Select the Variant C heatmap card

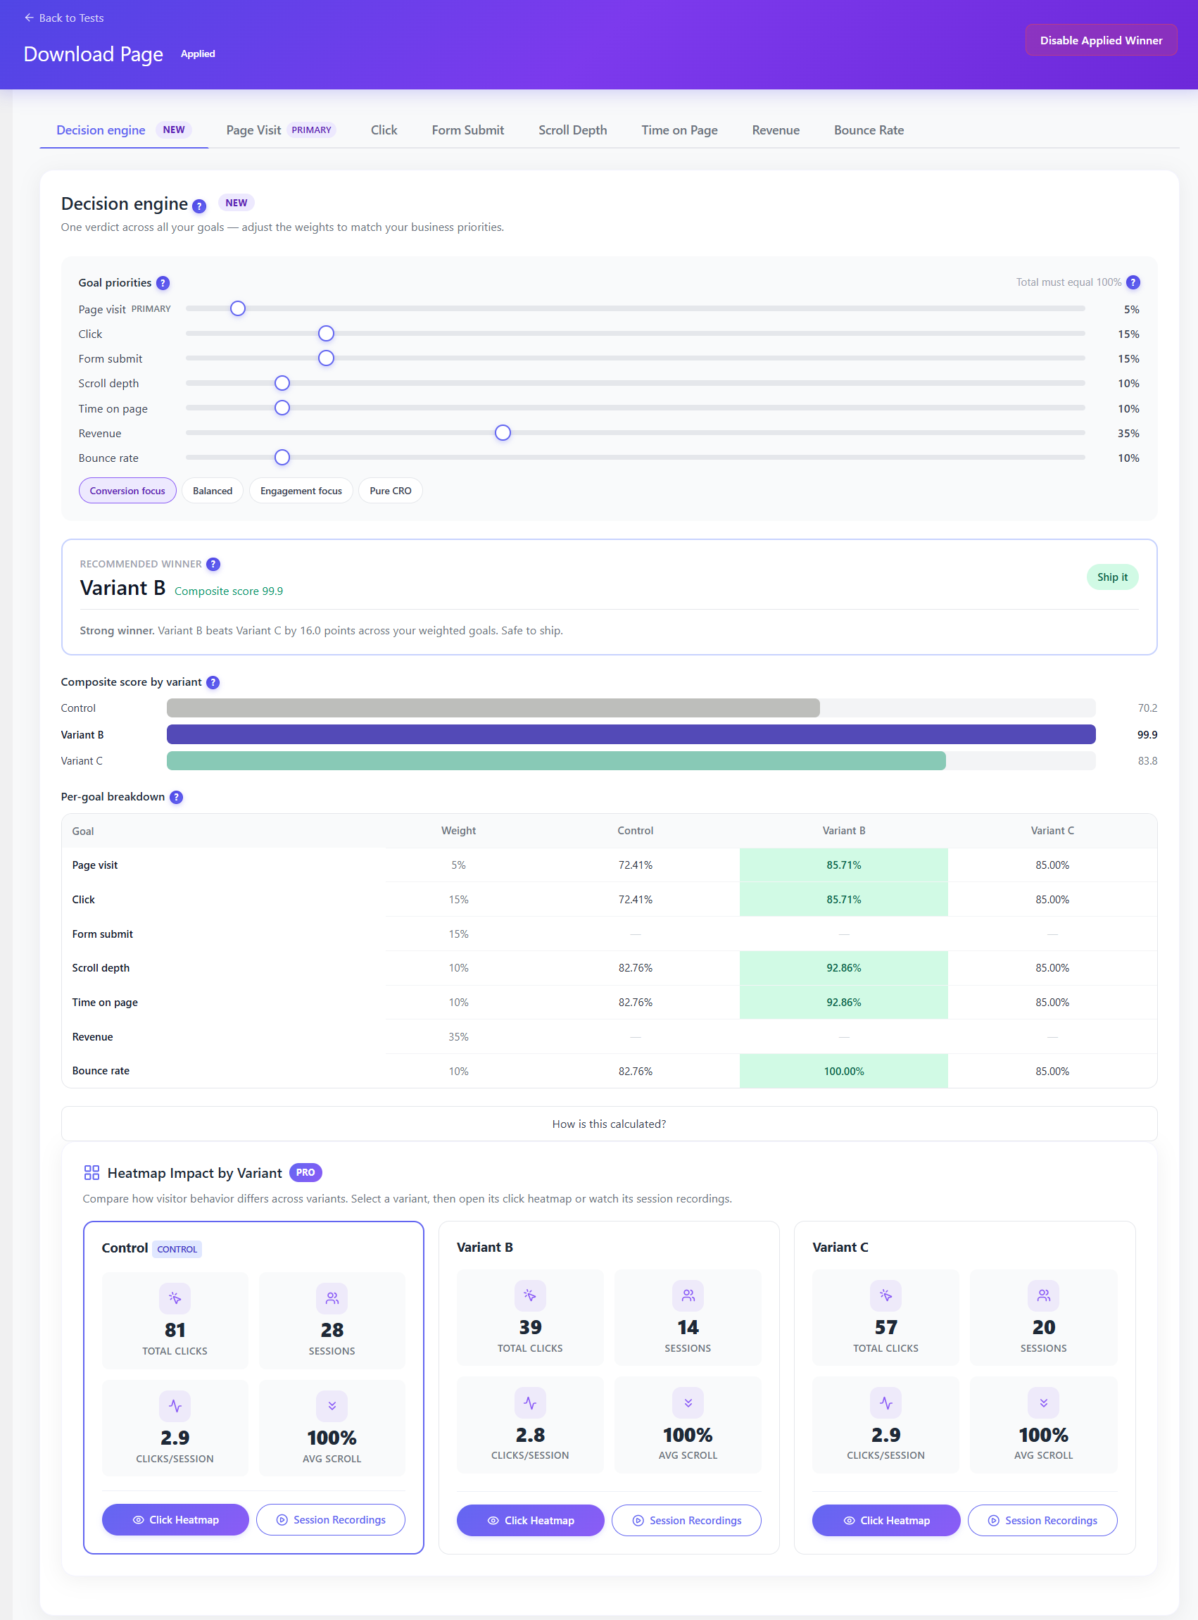[964, 1388]
